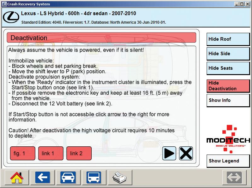
Task: Click 'Disconnect the 12 Volt battery' line
Action: pyautogui.click(x=60, y=104)
